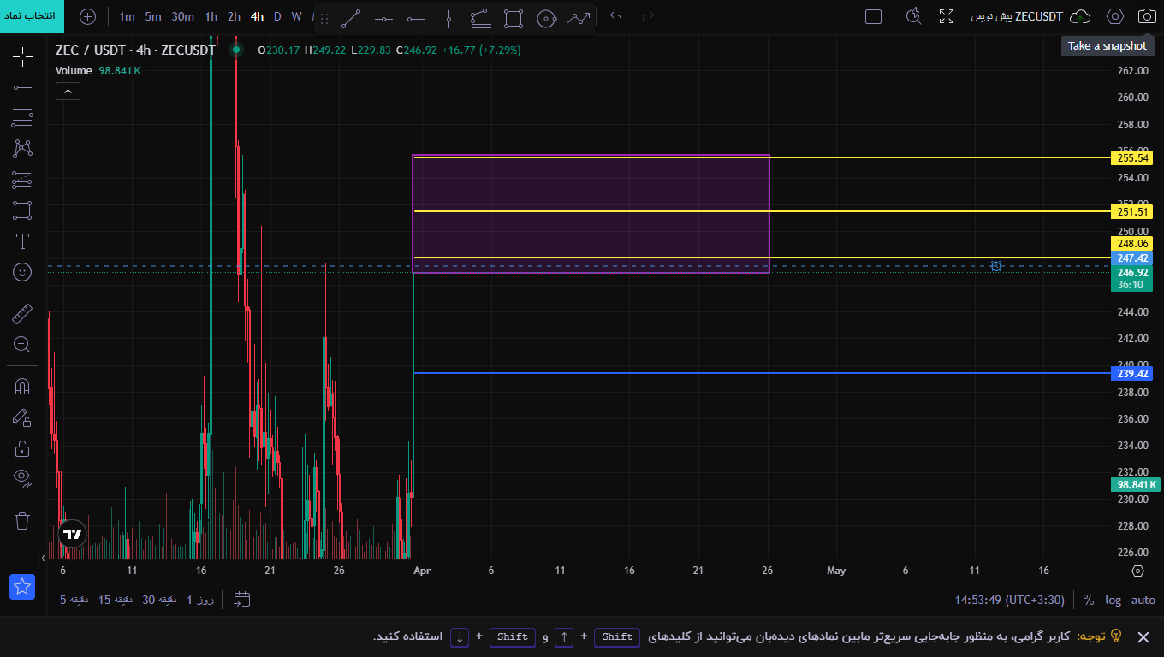The height and width of the screenshot is (657, 1164).
Task: Switch to W weekly timeframe
Action: point(296,16)
